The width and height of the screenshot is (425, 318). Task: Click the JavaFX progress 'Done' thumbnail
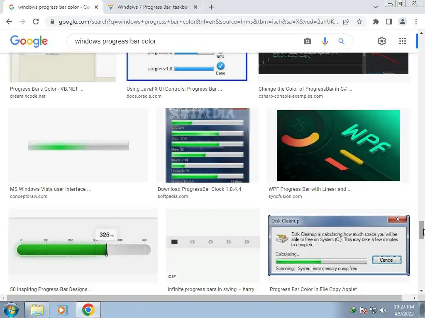187,67
